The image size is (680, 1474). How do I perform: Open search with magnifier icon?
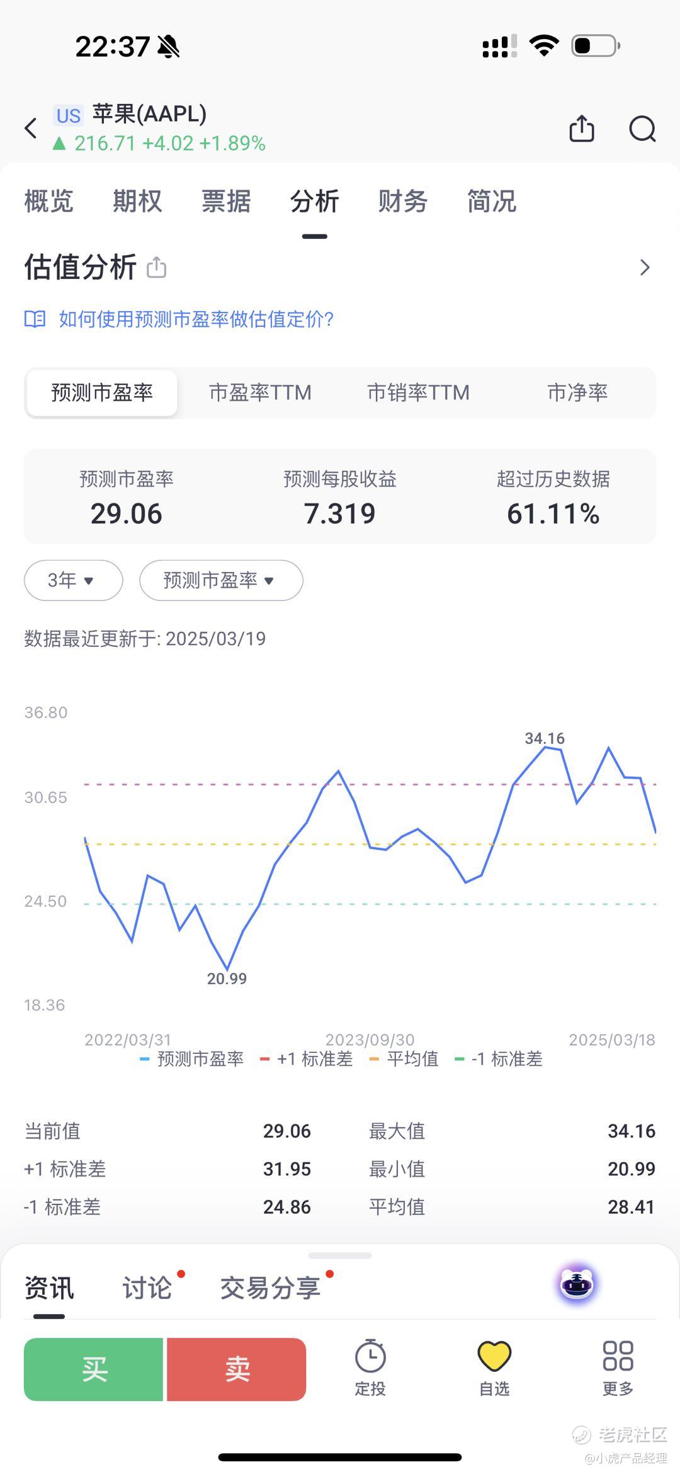[642, 129]
